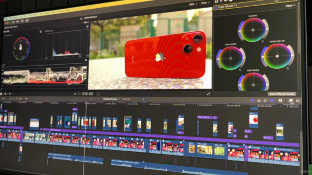Screen dimensions: 312x175
Task: Open the scopes View dropdown
Action: [86, 22]
